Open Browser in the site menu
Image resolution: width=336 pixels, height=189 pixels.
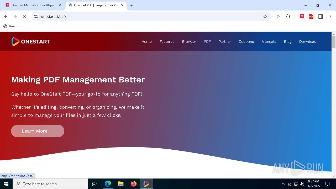click(x=189, y=41)
